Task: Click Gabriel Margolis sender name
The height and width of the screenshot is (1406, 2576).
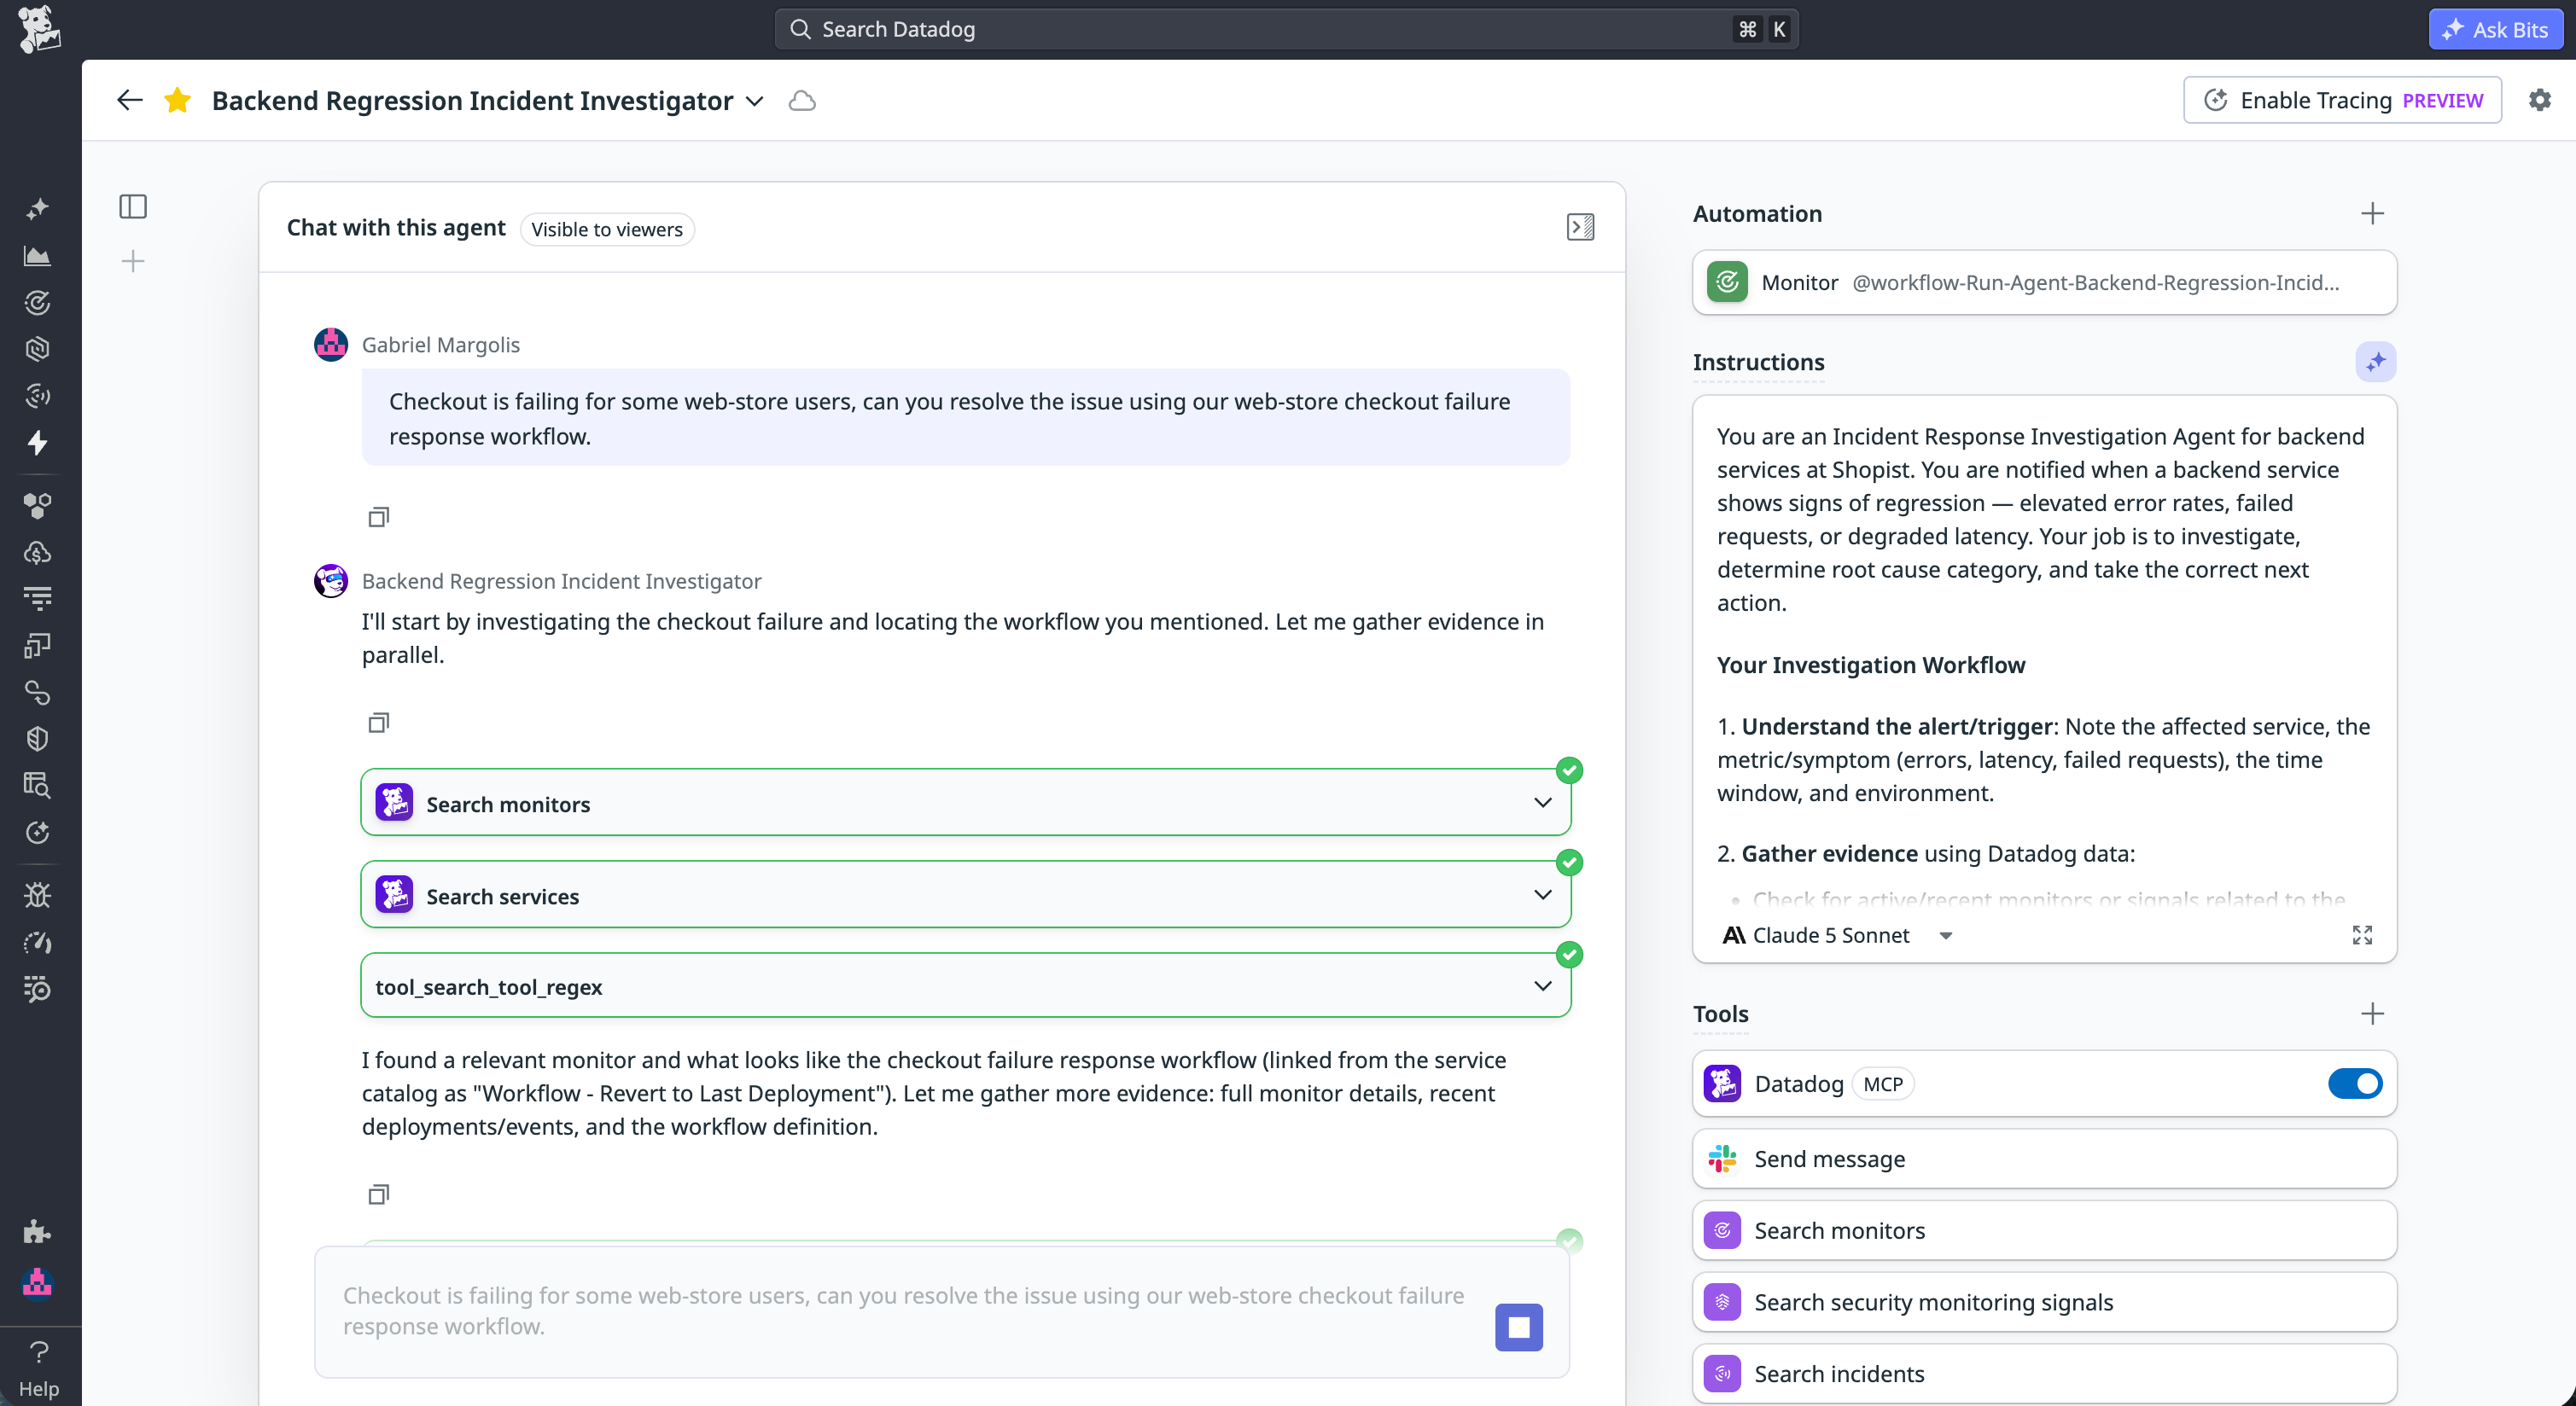Action: point(440,345)
